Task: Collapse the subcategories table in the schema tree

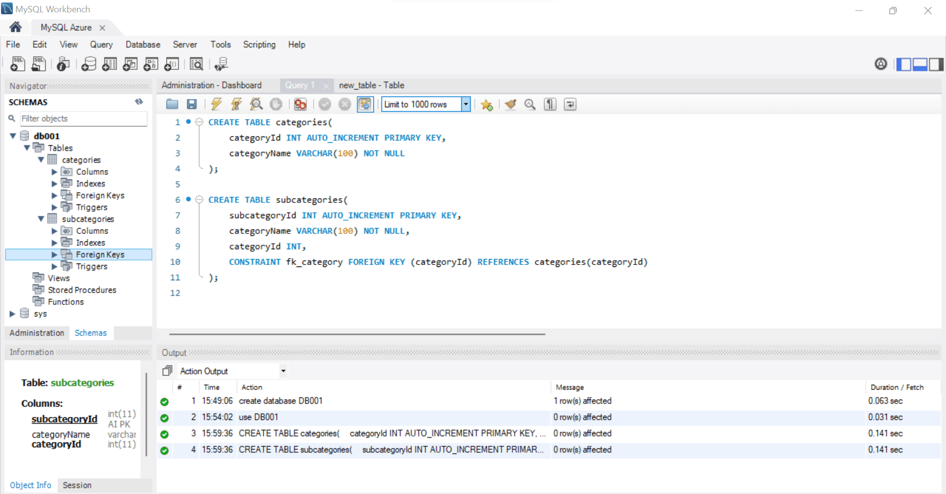Action: [x=41, y=219]
